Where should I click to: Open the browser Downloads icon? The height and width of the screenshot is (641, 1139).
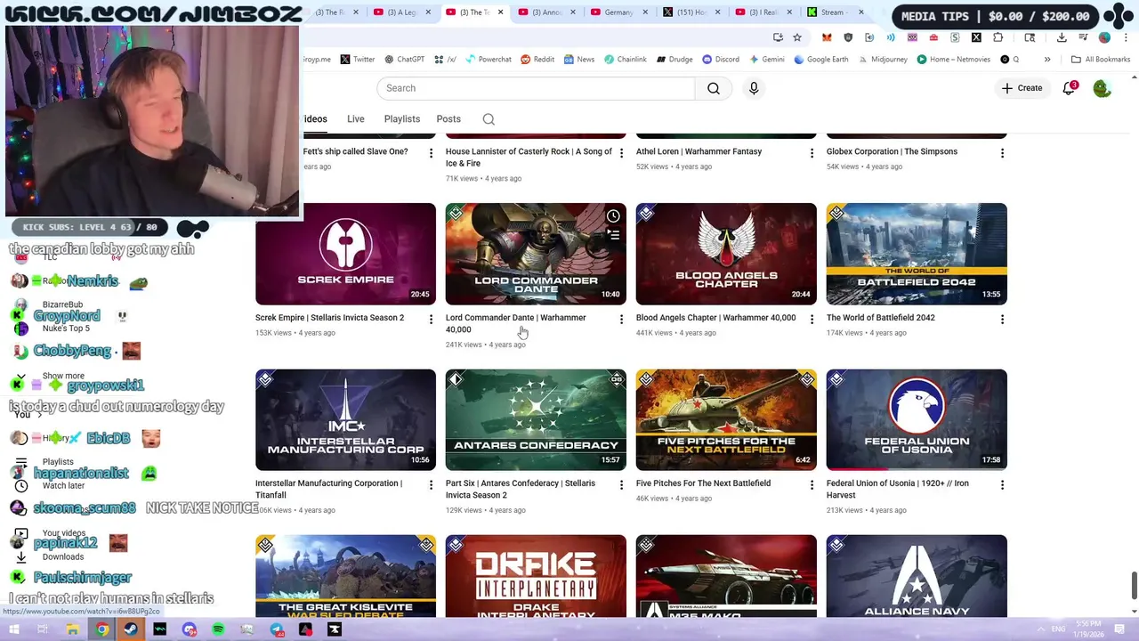click(x=1062, y=37)
